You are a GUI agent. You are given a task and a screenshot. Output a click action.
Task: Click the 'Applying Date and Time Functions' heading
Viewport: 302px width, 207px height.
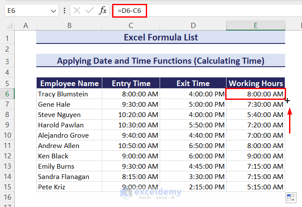point(160,61)
